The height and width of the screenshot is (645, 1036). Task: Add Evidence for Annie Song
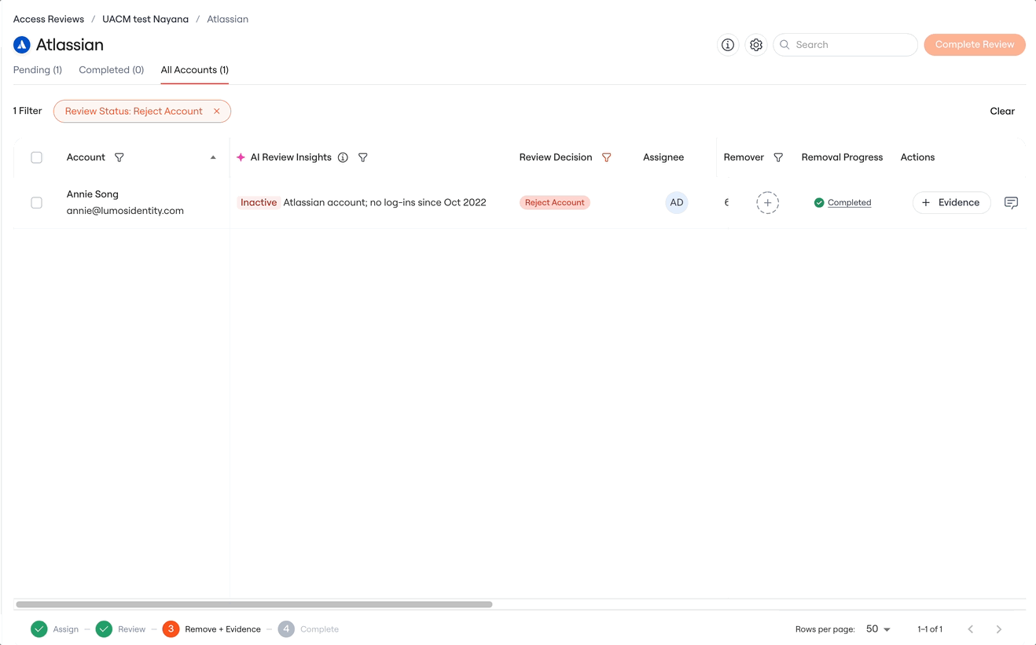click(951, 203)
